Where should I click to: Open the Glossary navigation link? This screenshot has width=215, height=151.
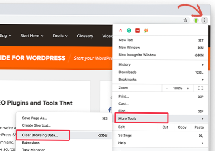[x=85, y=36]
